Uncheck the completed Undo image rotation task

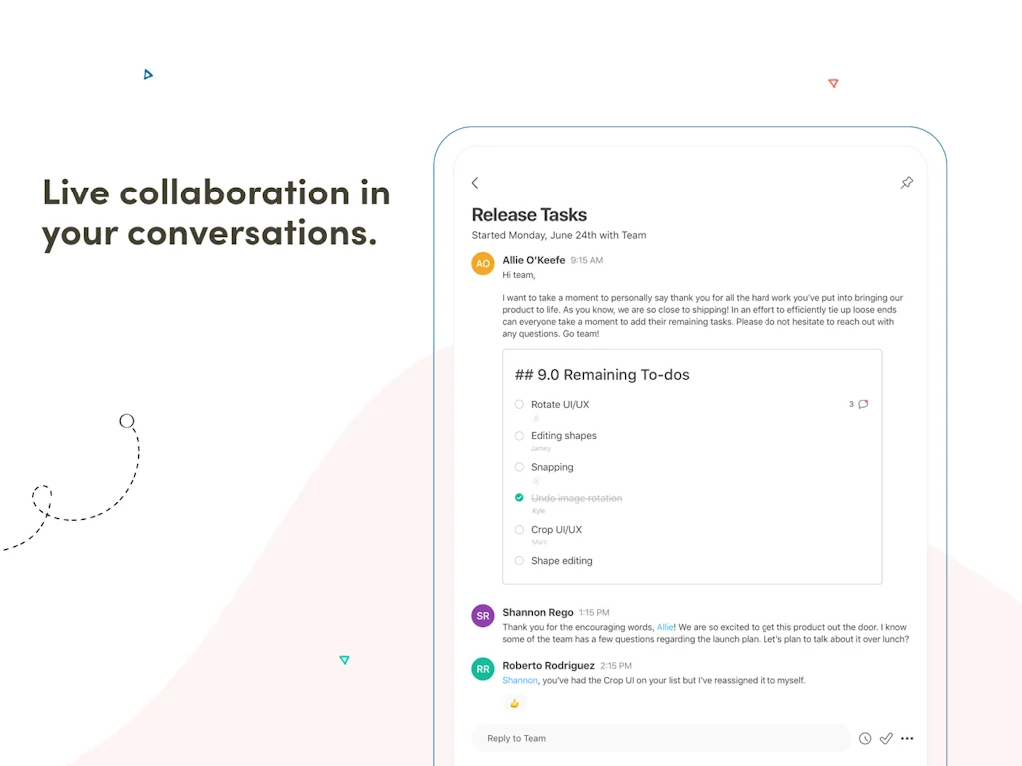519,497
